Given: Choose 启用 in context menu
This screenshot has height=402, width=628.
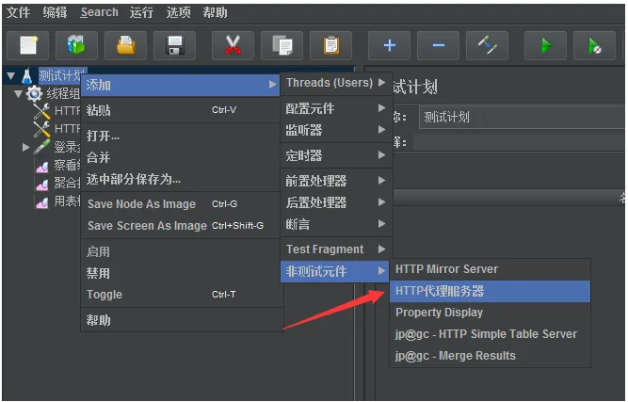Looking at the screenshot, I should click(180, 252).
